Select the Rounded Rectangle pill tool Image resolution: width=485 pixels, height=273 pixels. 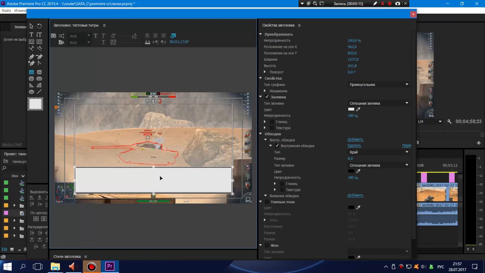(39, 79)
